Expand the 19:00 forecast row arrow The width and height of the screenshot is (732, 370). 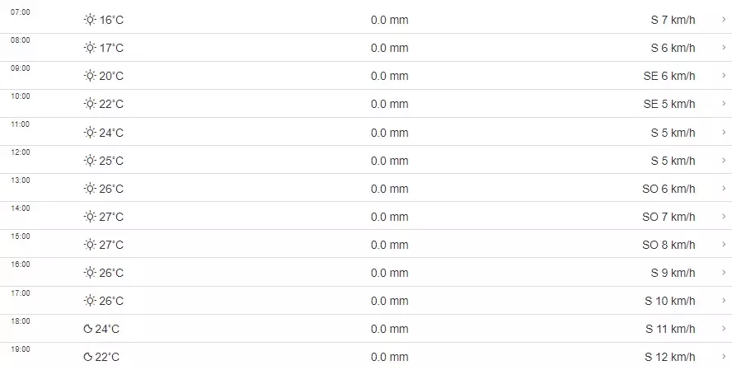[x=723, y=358]
